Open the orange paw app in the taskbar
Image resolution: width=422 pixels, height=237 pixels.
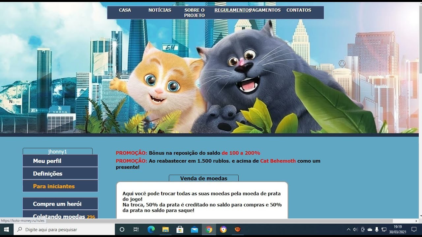pos(238,229)
